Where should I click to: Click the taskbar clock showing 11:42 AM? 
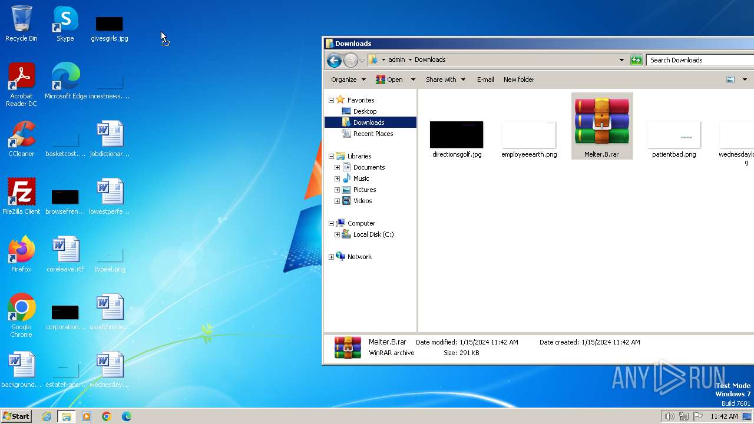[x=724, y=416]
